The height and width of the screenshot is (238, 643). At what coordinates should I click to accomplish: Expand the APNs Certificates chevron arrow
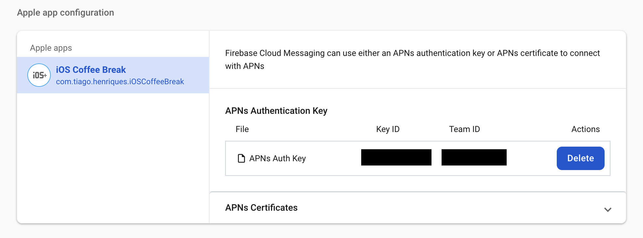coord(608,209)
